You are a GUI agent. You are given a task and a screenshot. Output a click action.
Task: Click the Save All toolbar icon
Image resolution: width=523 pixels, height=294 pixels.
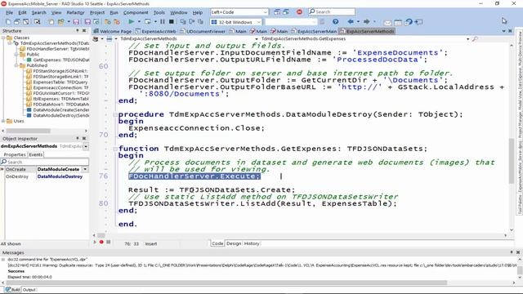[87, 22]
